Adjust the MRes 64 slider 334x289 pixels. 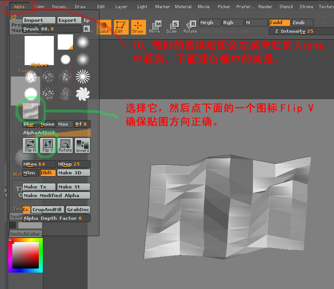tap(39, 164)
